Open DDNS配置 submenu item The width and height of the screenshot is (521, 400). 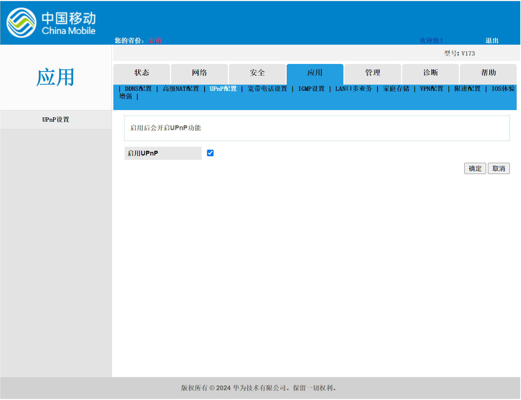pos(138,89)
